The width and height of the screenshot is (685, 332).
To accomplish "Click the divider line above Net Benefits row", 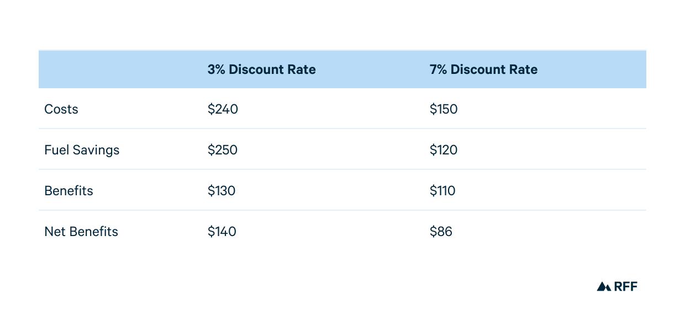I will tap(342, 210).
